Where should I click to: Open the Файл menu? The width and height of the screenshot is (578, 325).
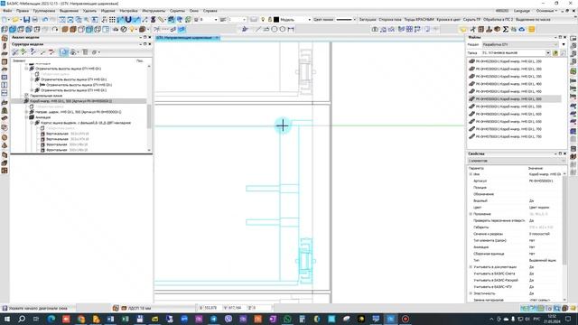point(7,11)
